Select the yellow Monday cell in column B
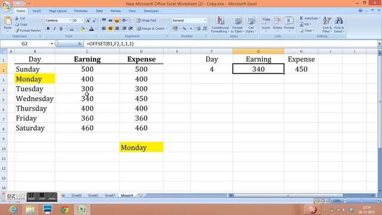The height and width of the screenshot is (215, 382). (x=35, y=79)
